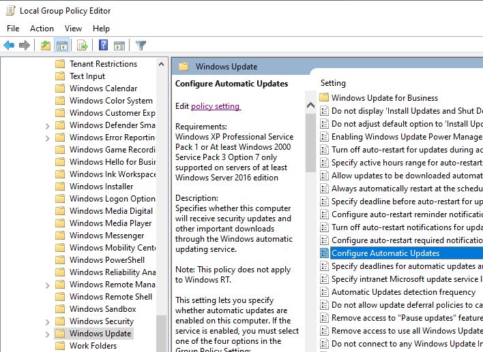
Task: Click the Forward arrow toolbar icon
Action: (25, 46)
